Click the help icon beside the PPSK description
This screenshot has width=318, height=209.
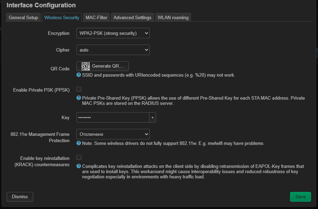tap(79, 98)
